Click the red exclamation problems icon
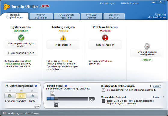168x116 pixels. [x=105, y=37]
